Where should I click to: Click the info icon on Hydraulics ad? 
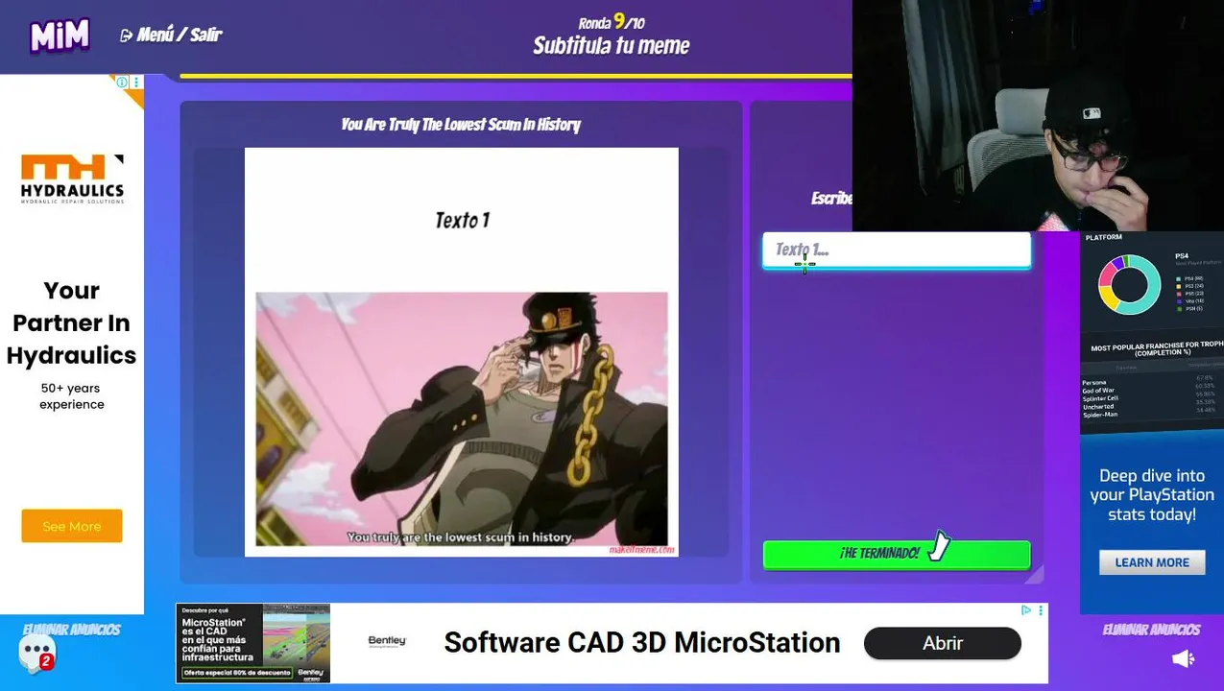(x=123, y=83)
